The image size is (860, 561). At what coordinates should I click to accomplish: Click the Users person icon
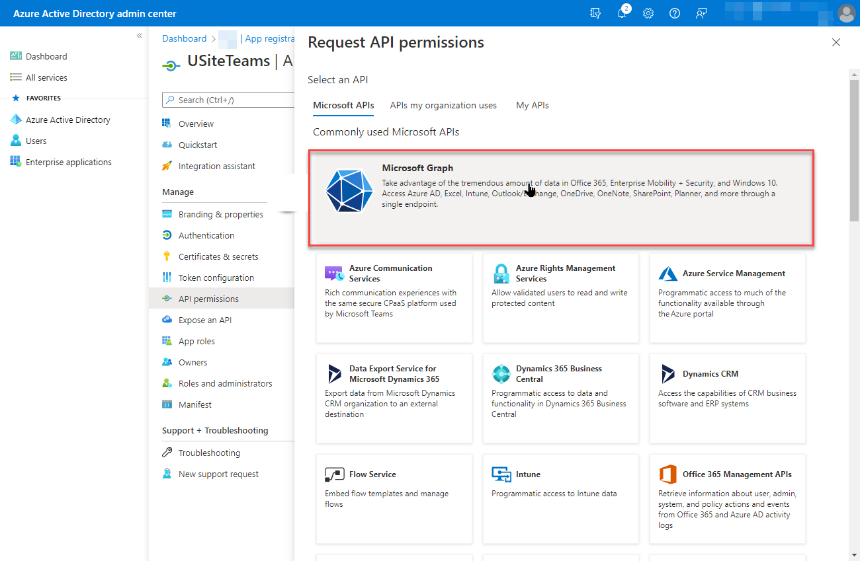point(16,141)
